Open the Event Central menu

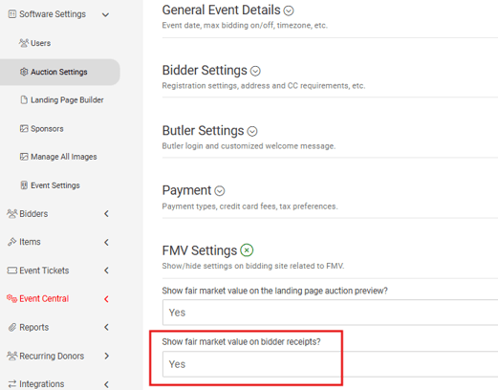pyautogui.click(x=44, y=299)
